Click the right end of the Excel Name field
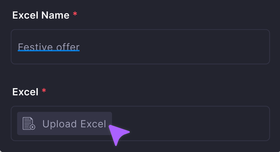 pos(261,47)
